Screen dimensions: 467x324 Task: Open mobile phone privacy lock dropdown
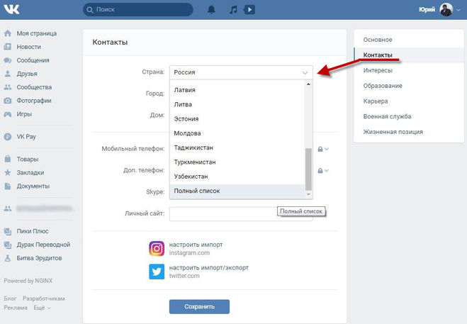pos(323,149)
